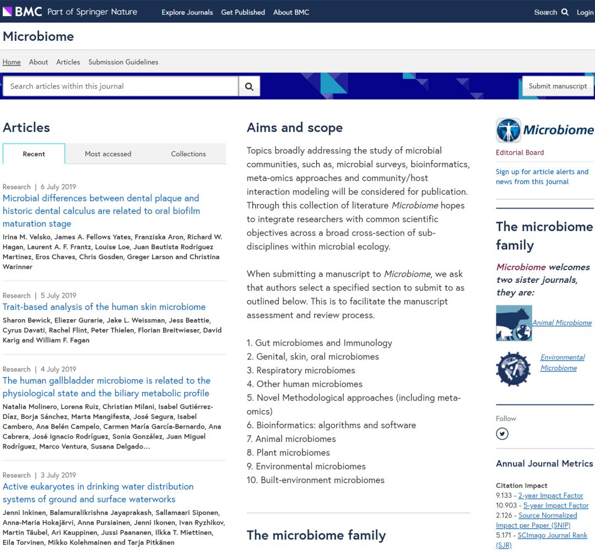Open Submission Guidelines page

click(x=123, y=62)
